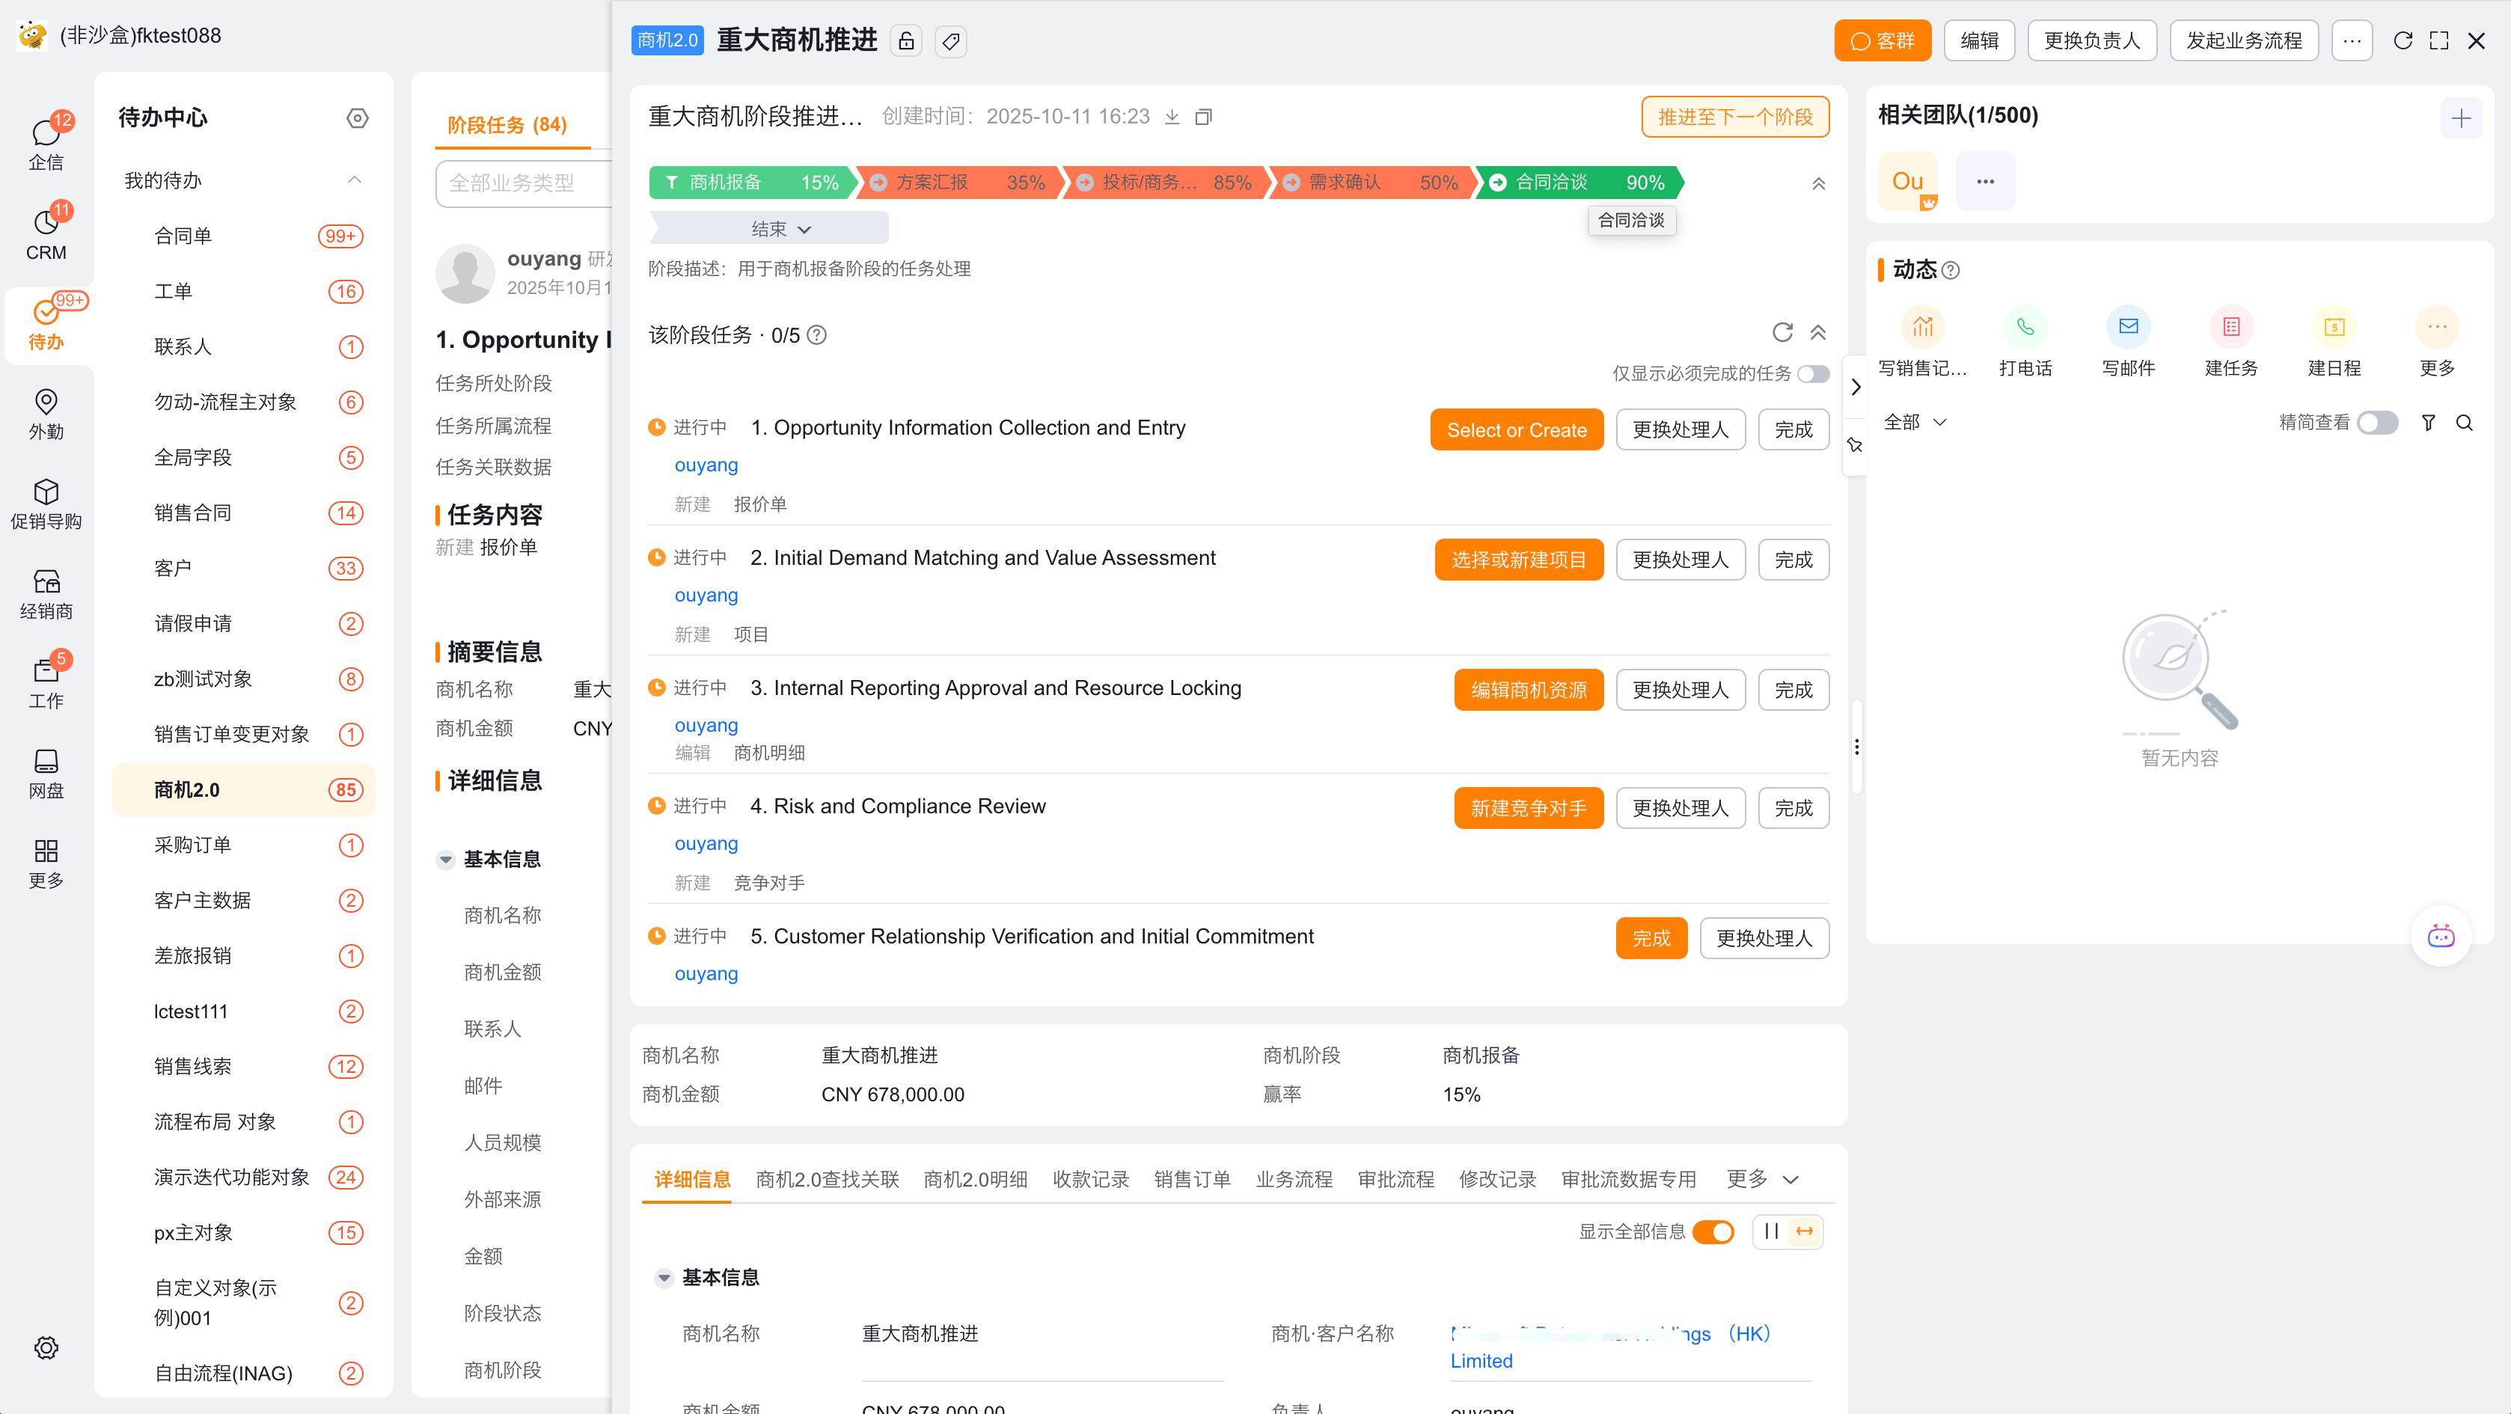
Task: Open the 销售订单 tab
Action: pyautogui.click(x=1191, y=1179)
